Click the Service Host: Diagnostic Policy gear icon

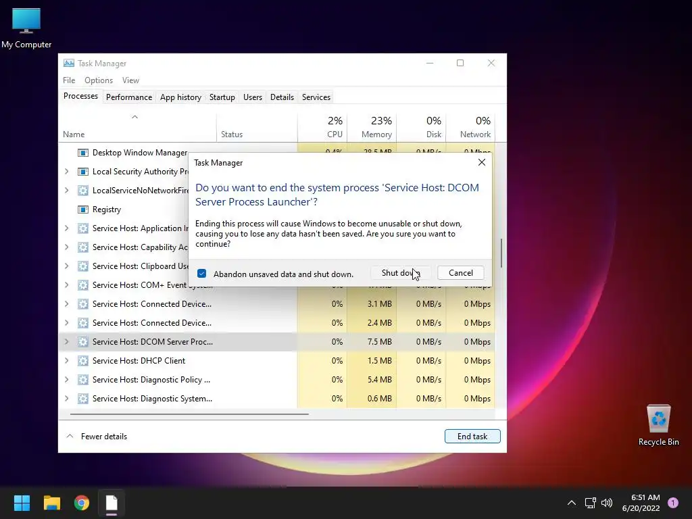click(82, 380)
